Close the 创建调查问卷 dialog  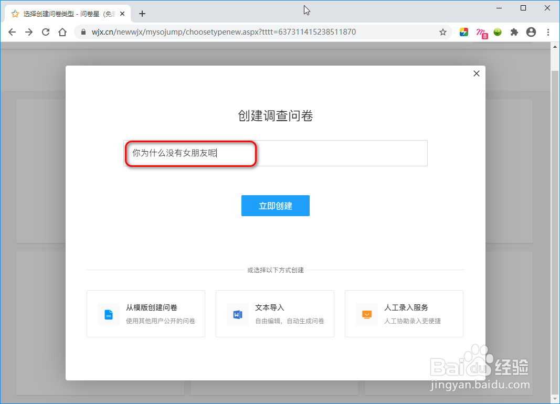476,73
